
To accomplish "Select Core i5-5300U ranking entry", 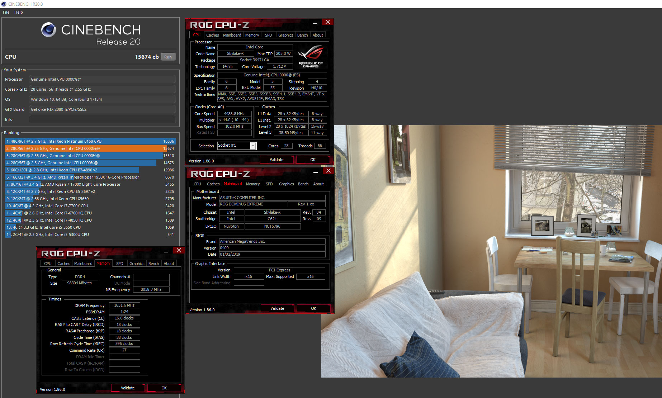I will coord(90,234).
